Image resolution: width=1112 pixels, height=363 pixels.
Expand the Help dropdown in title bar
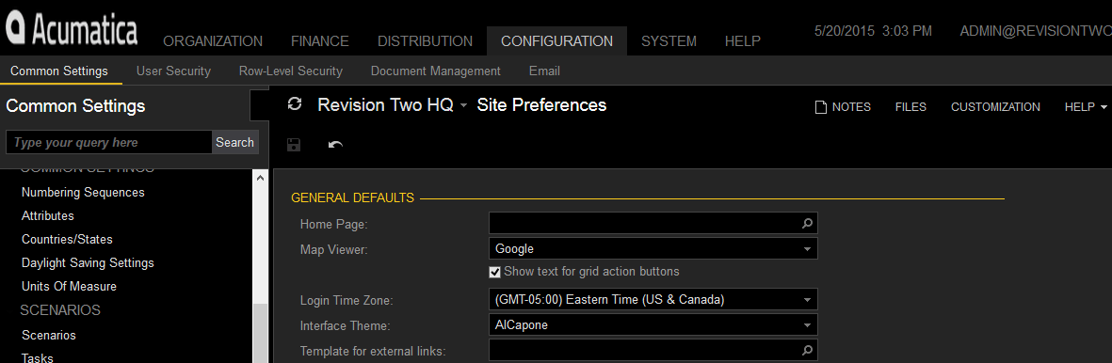(x=1086, y=107)
